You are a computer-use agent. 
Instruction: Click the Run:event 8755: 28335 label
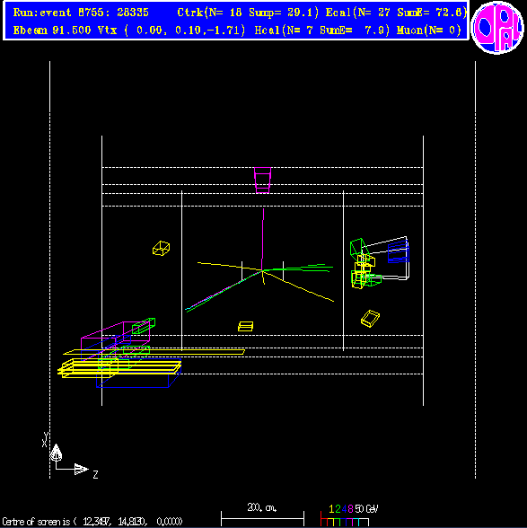point(81,13)
